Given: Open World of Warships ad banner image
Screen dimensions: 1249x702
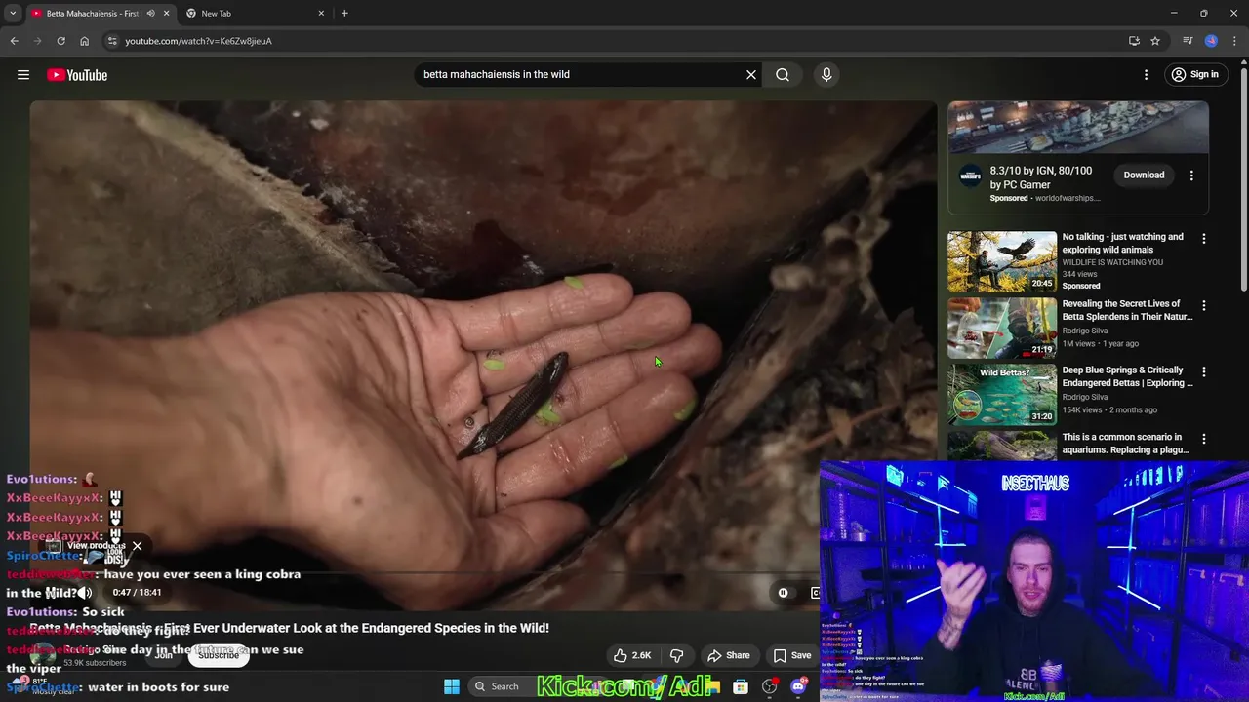Looking at the screenshot, I should click(x=1078, y=127).
